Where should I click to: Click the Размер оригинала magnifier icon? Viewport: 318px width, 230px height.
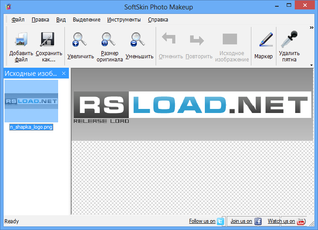[x=108, y=39]
